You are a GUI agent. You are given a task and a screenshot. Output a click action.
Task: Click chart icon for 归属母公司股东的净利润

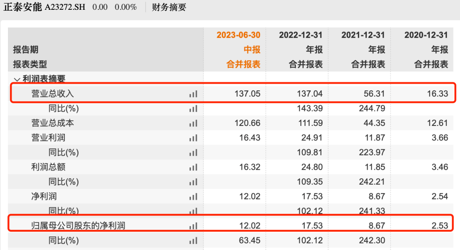[x=193, y=226]
